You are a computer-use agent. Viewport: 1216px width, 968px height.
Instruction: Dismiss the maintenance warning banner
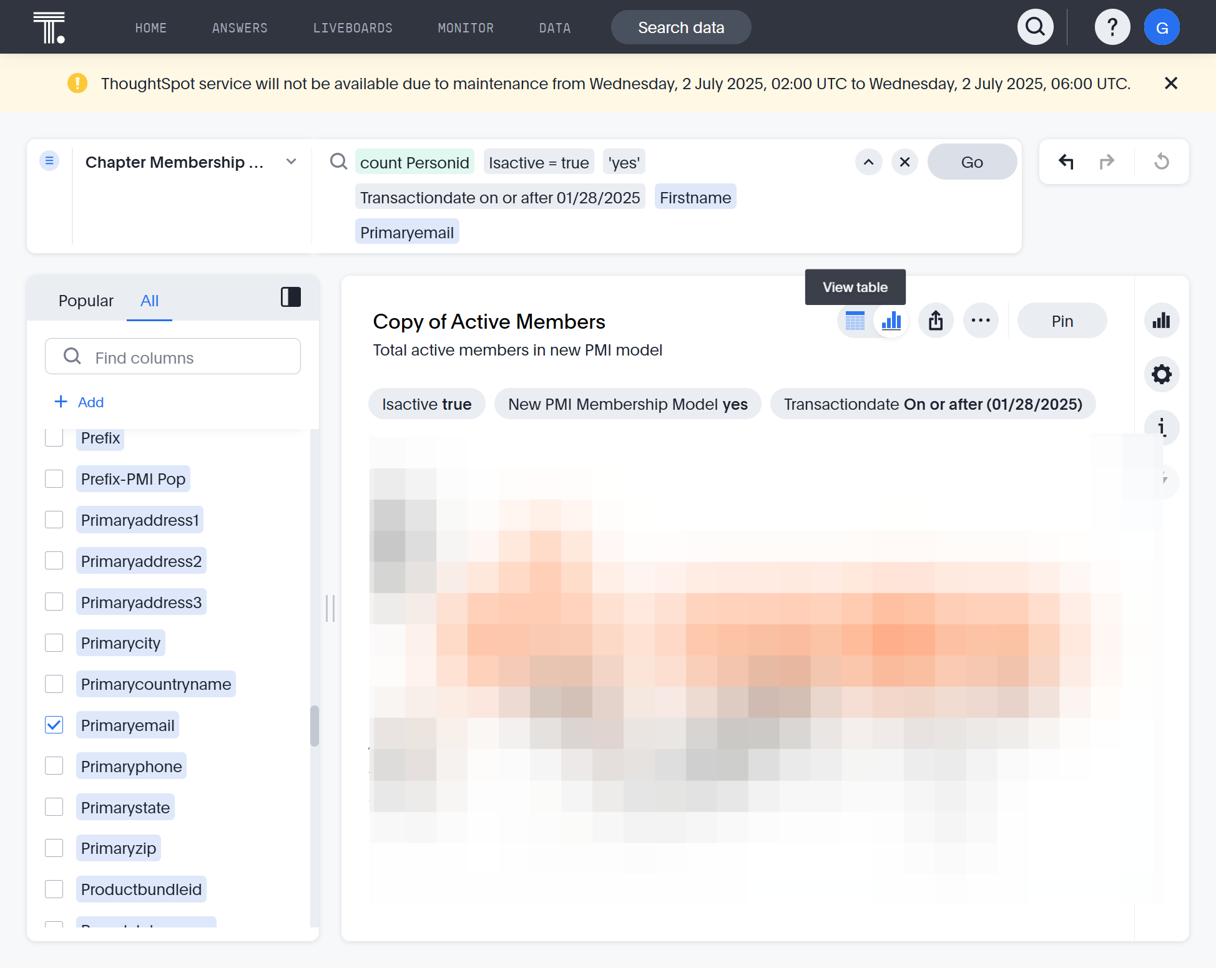click(x=1170, y=83)
